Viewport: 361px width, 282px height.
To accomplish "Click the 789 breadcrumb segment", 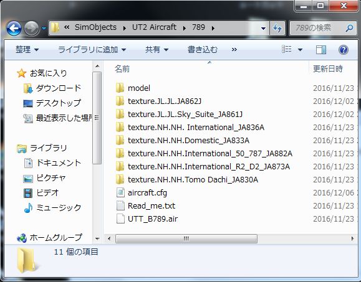I will click(198, 27).
